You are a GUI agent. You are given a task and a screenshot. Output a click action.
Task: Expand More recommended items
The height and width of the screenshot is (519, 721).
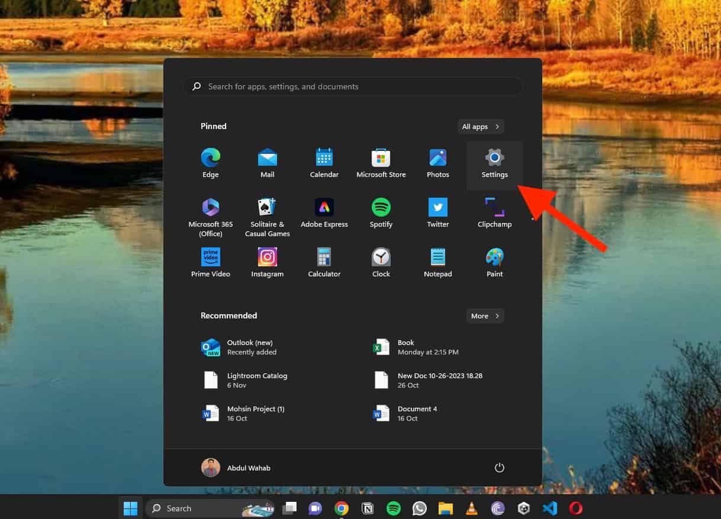[x=485, y=316]
